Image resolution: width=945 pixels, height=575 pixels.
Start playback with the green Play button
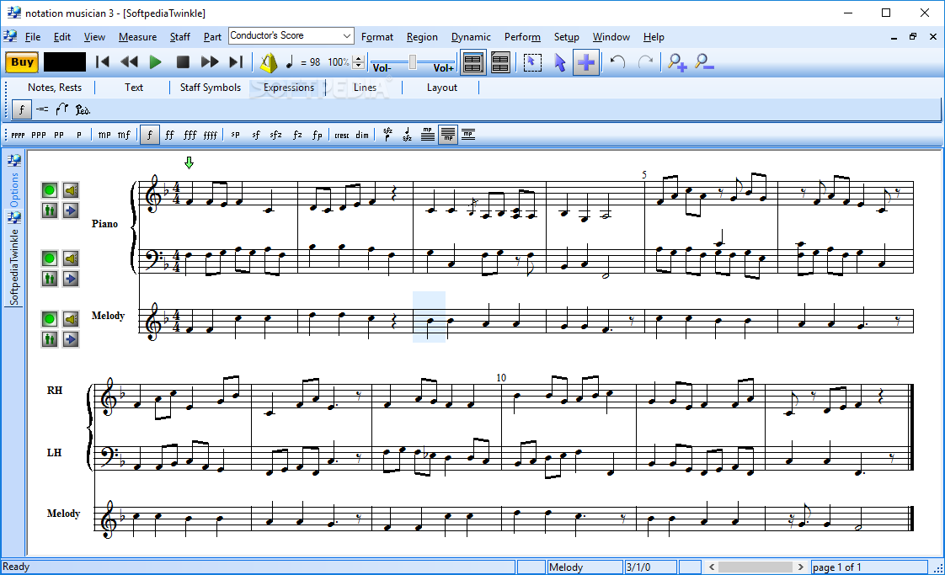[x=155, y=62]
